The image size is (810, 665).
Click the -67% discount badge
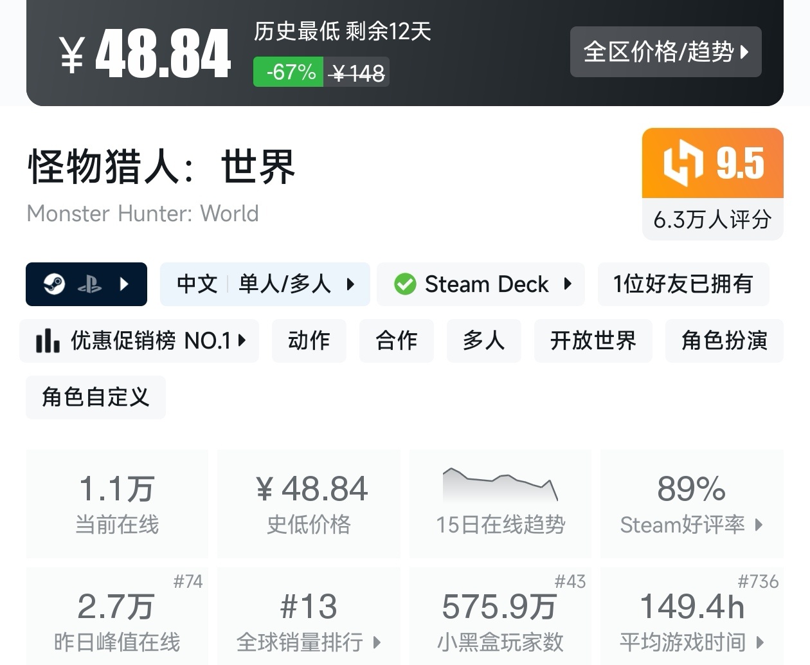pyautogui.click(x=289, y=72)
